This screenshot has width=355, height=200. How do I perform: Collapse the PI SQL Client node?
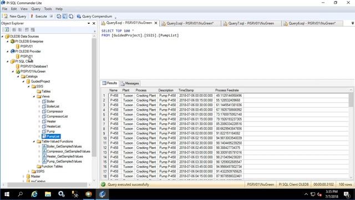pyautogui.click(x=7, y=62)
